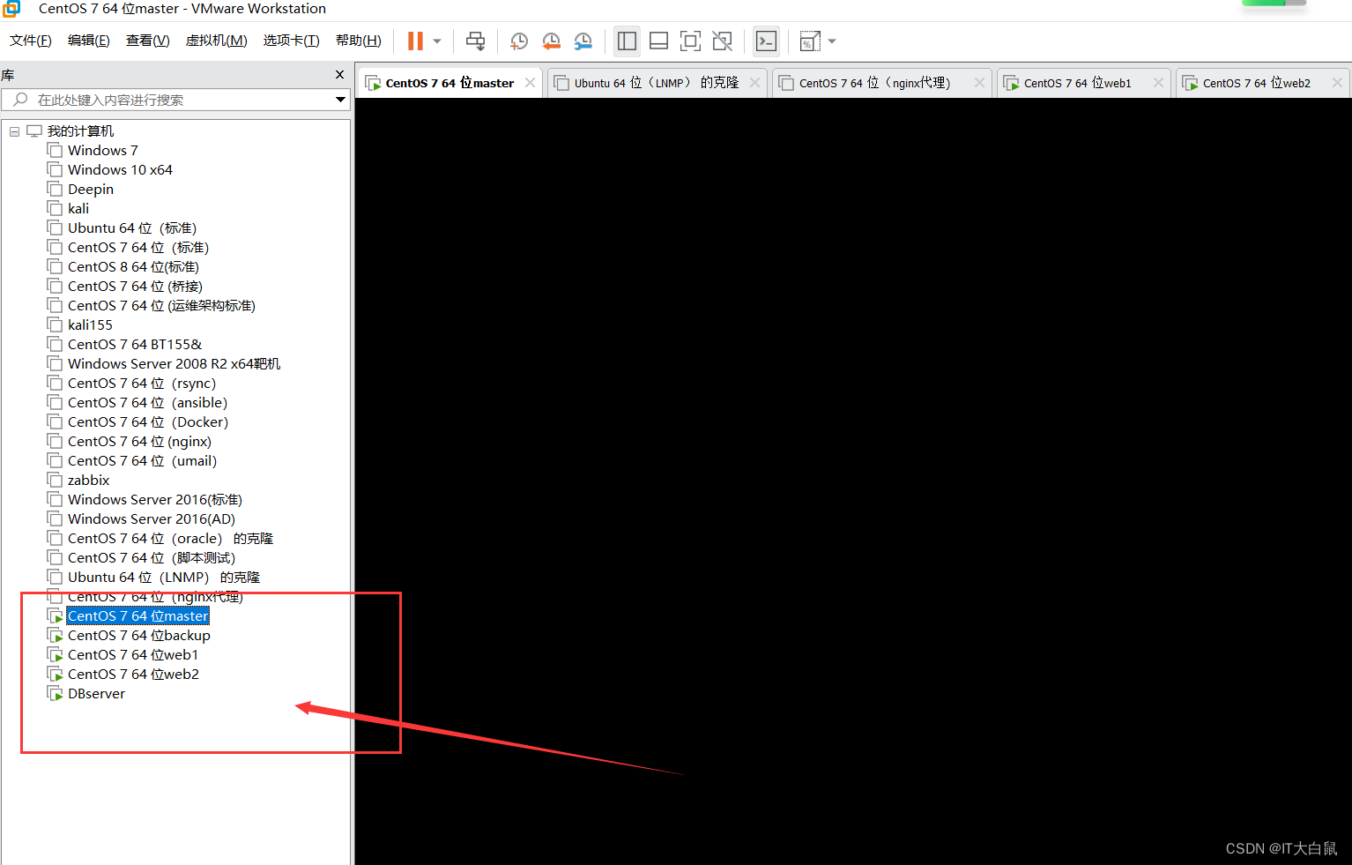The height and width of the screenshot is (865, 1352).
Task: Toggle the Library panel visibility
Action: (627, 41)
